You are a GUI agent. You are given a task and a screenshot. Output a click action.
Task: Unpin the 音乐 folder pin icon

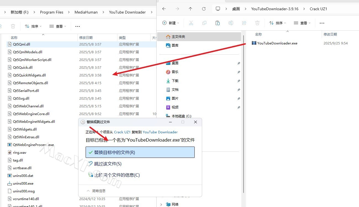click(239, 72)
